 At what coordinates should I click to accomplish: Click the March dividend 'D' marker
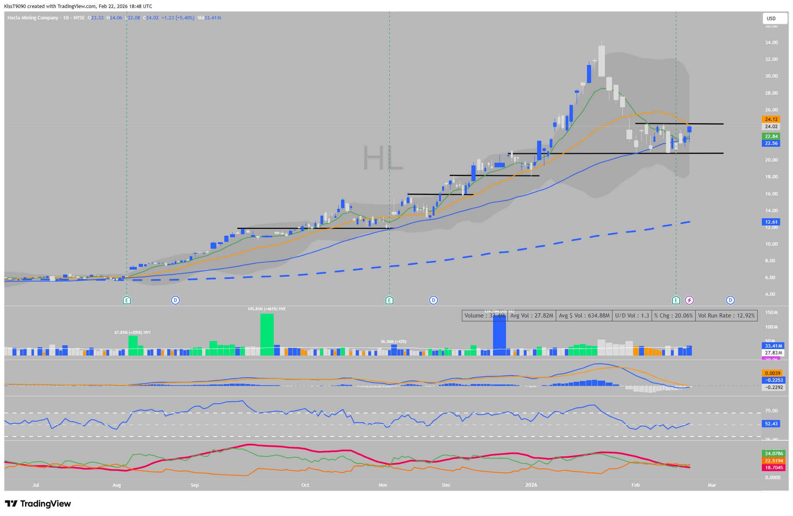pos(730,300)
